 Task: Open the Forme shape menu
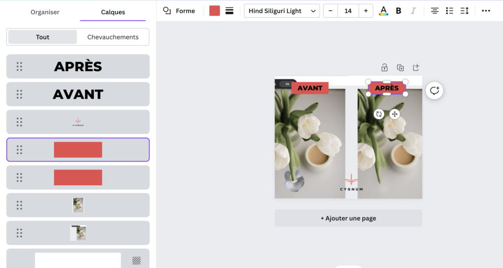[x=179, y=11]
